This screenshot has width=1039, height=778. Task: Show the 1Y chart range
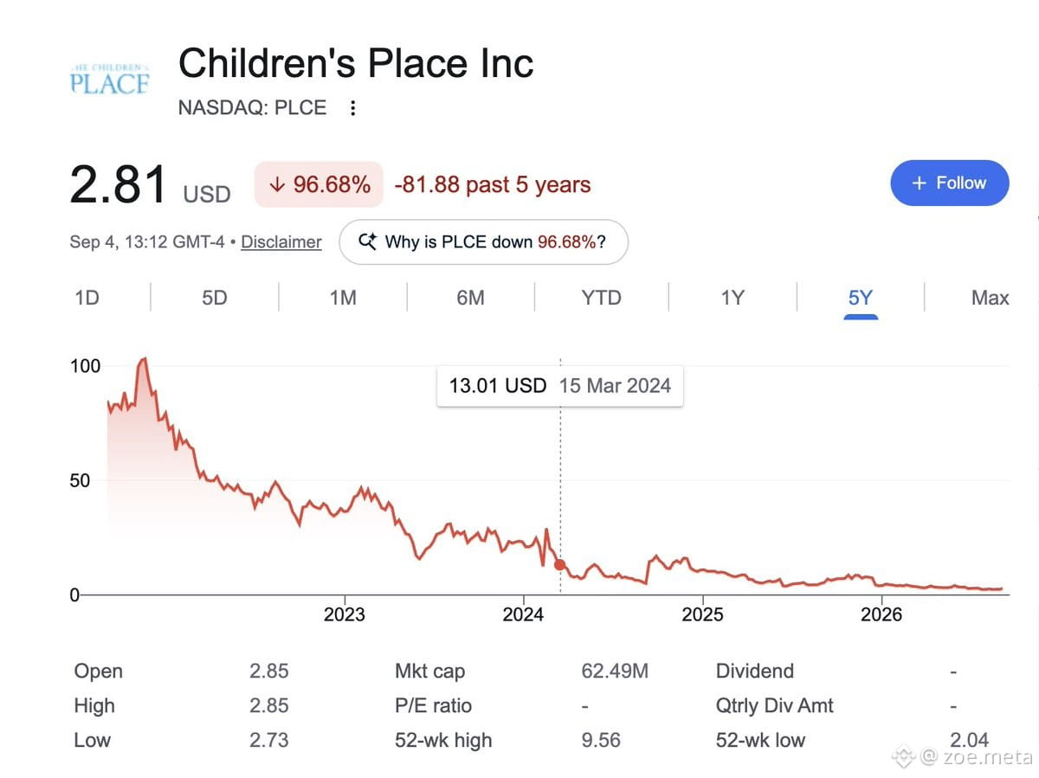coord(732,298)
